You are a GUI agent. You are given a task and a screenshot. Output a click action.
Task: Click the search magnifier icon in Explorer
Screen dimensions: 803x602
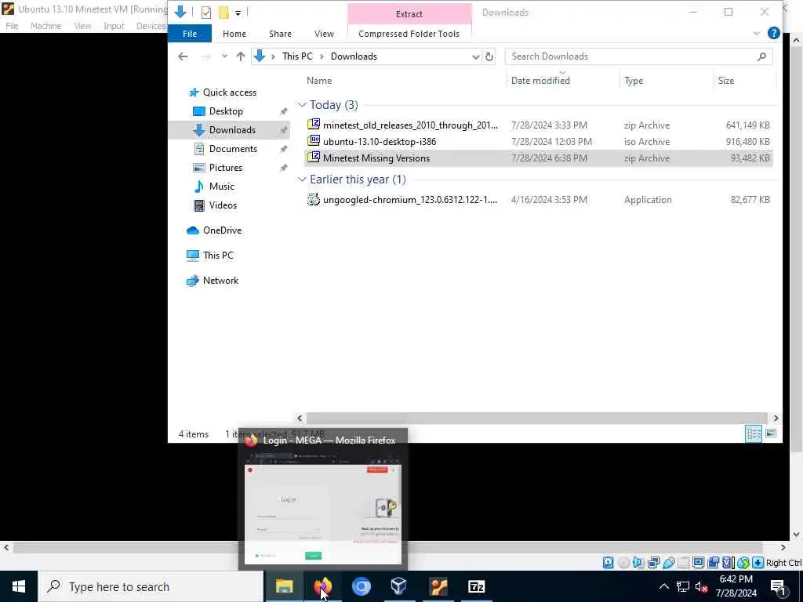pos(761,56)
